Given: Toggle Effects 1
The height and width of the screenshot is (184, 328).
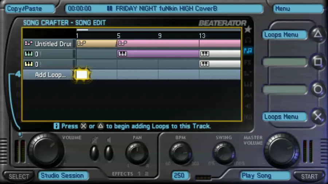Looking at the screenshot, I should (139, 173).
